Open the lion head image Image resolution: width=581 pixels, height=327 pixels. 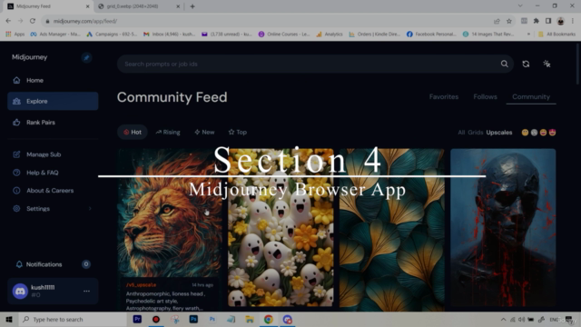[x=170, y=213]
